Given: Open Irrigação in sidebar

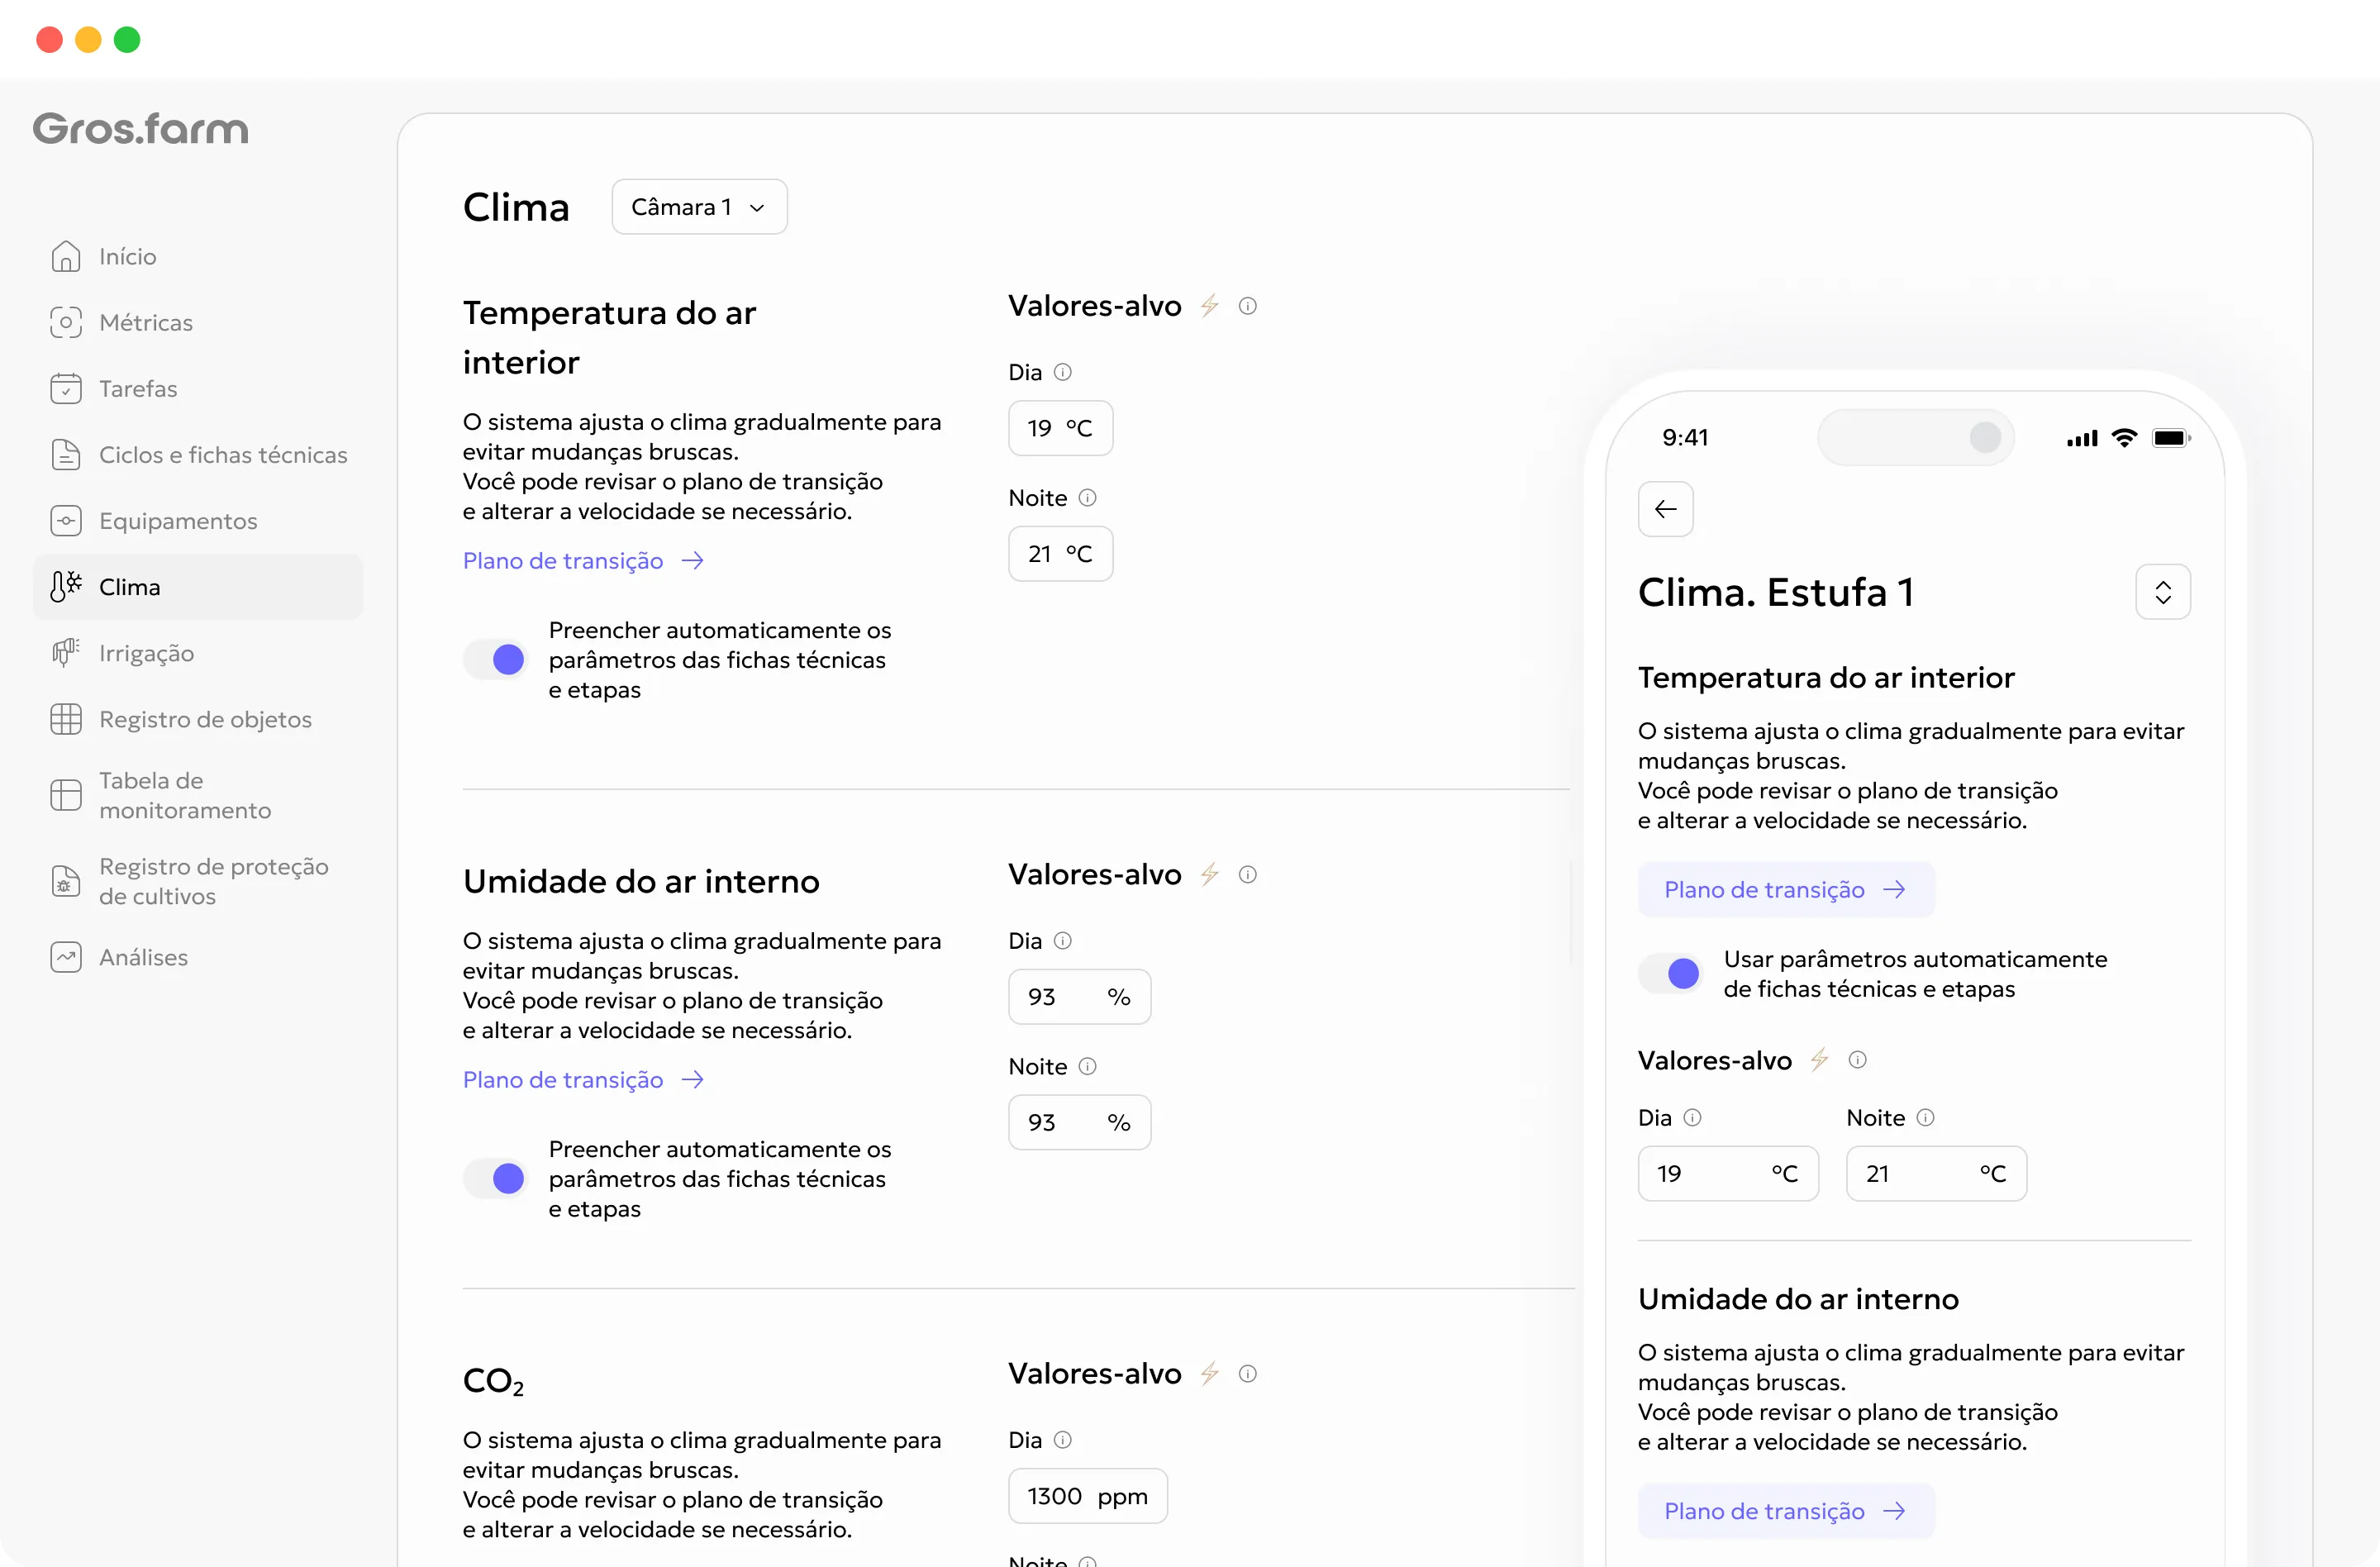Looking at the screenshot, I should click(198, 652).
